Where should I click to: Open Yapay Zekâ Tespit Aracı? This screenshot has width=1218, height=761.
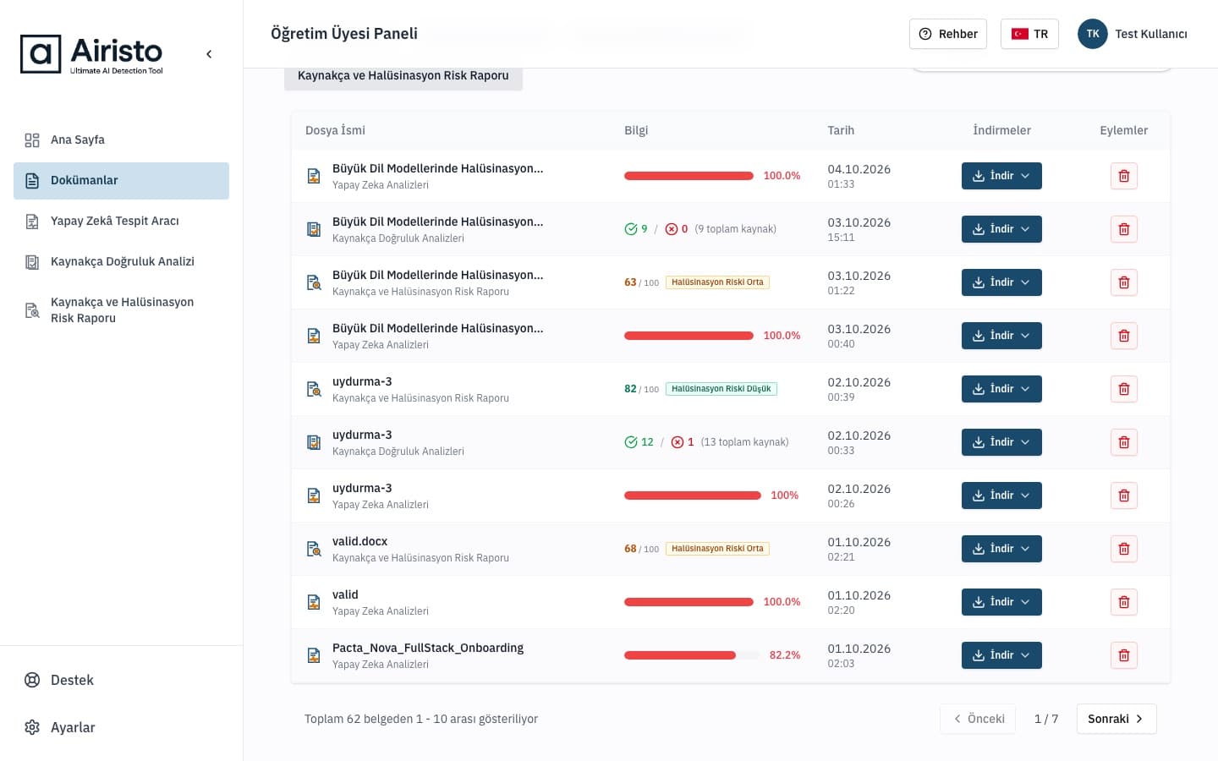[121, 222]
